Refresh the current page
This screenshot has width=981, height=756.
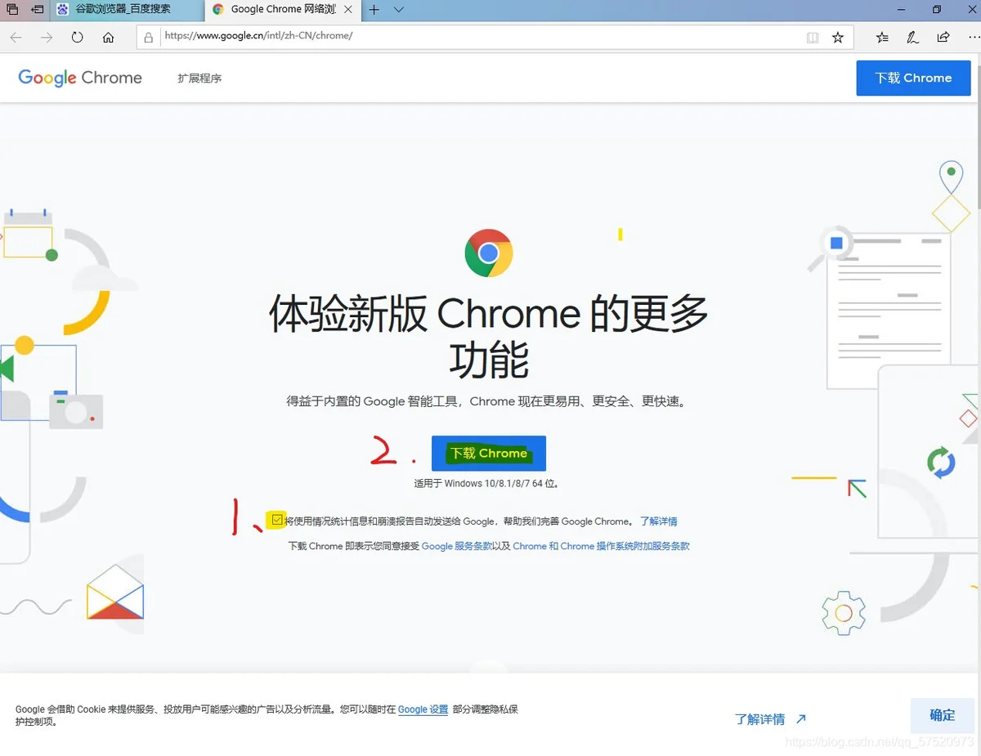(x=78, y=38)
